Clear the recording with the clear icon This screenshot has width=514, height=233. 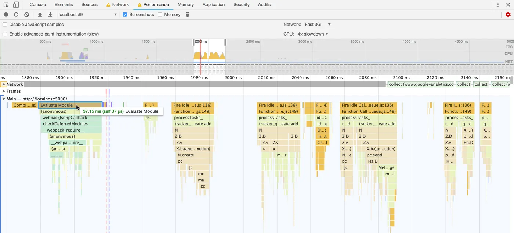[x=26, y=15]
